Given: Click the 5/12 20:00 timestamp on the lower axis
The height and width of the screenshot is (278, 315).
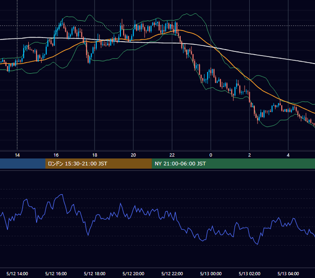Looking at the screenshot, I should coord(133,273).
